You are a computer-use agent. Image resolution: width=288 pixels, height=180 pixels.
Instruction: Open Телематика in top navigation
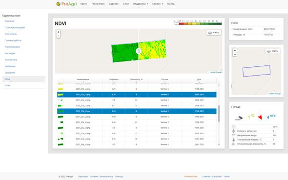click(x=98, y=4)
